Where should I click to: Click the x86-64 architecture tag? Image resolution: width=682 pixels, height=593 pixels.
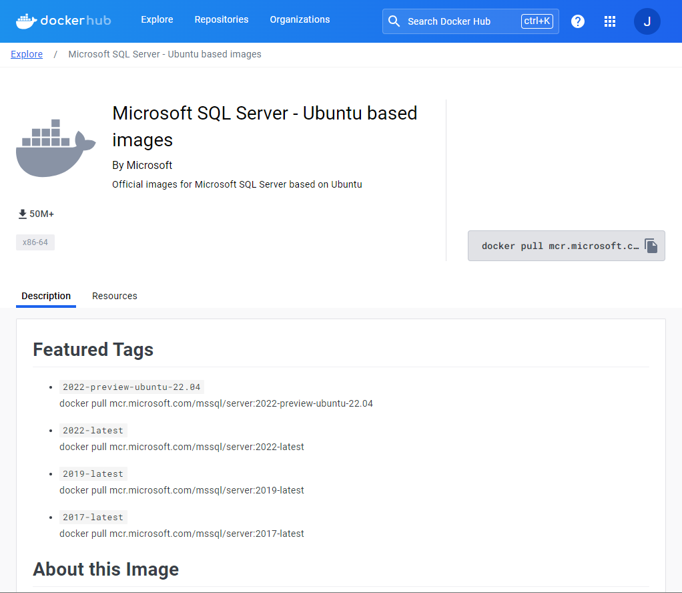35,242
